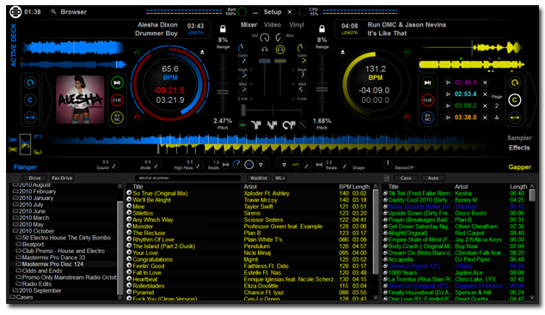Delete the 03:08.2 cue point
The width and height of the screenshot is (545, 315).
485,106
